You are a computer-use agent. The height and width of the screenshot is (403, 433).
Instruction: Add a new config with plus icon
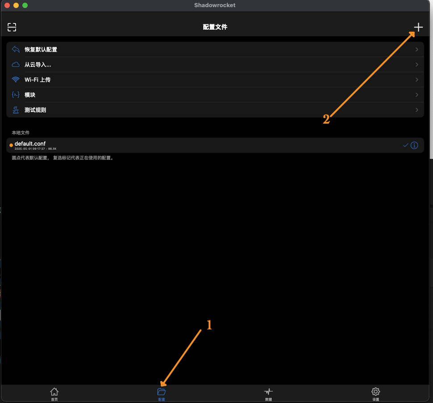click(418, 27)
